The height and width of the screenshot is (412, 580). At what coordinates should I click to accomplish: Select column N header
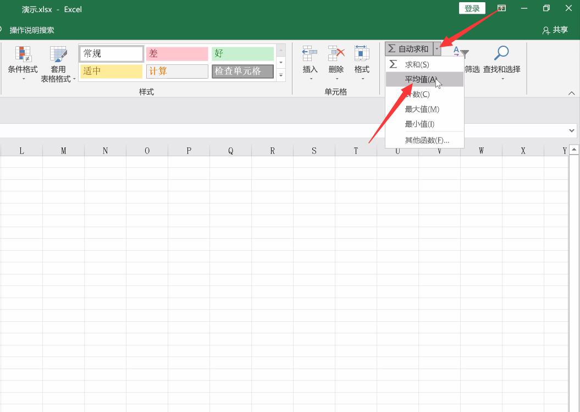(x=105, y=151)
